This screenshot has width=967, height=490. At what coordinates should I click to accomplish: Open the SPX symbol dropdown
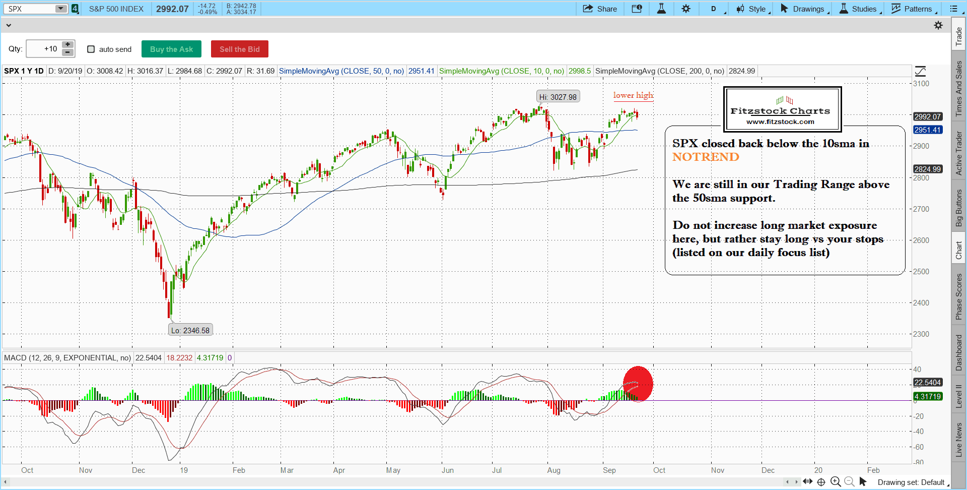(x=60, y=9)
